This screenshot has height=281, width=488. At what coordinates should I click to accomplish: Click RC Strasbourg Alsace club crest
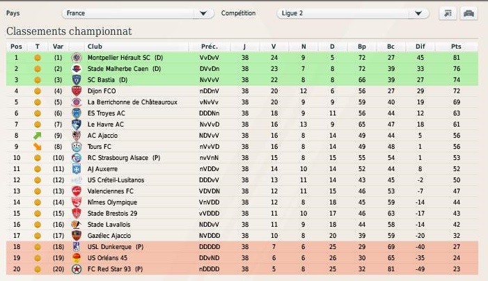[x=77, y=158]
